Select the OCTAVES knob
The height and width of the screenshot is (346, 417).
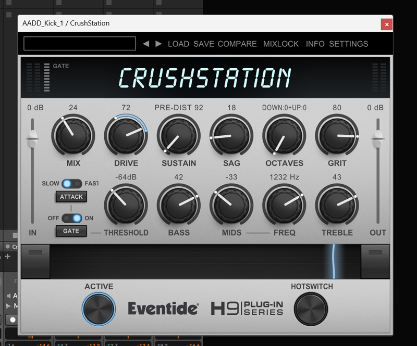point(284,136)
